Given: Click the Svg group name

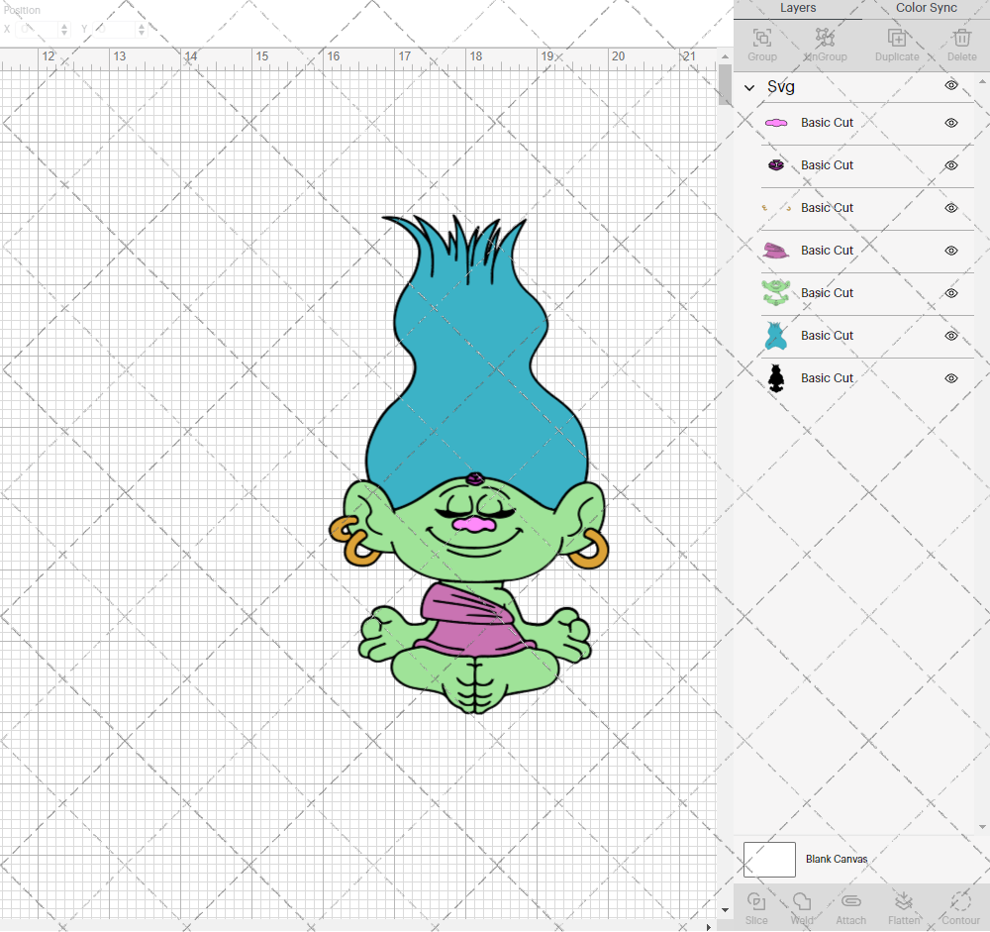Looking at the screenshot, I should coord(780,86).
